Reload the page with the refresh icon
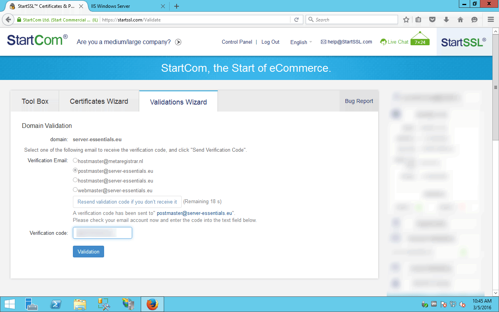Viewport: 499px width, 312px height. [297, 19]
